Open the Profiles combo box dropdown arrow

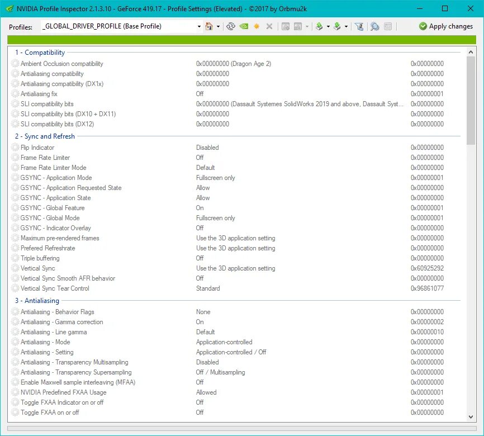(x=199, y=27)
